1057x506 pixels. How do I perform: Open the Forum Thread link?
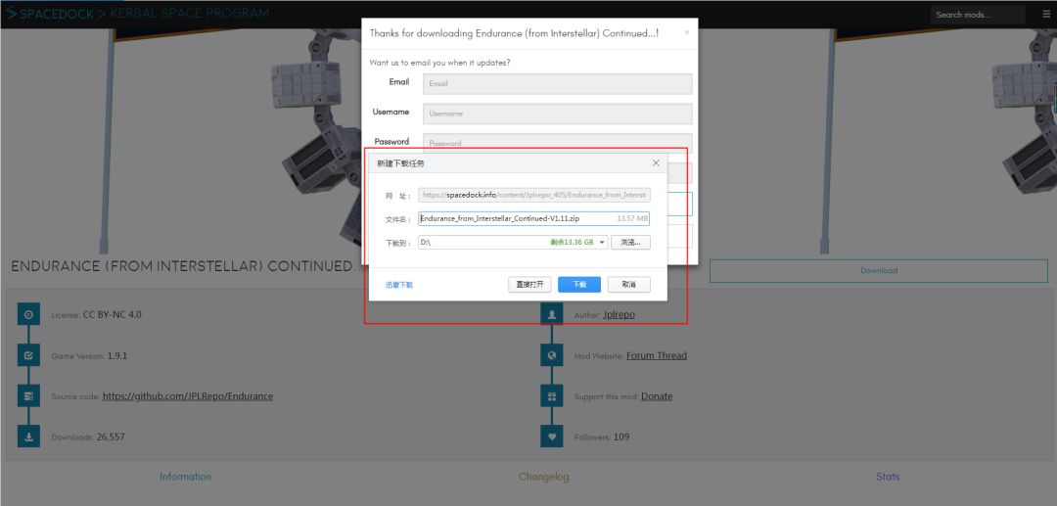click(657, 355)
